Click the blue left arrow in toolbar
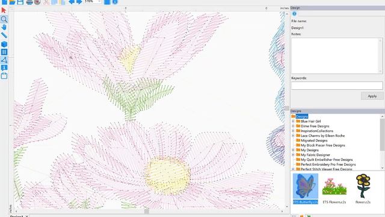Viewport: 385px width, 217px height. pos(71,2)
